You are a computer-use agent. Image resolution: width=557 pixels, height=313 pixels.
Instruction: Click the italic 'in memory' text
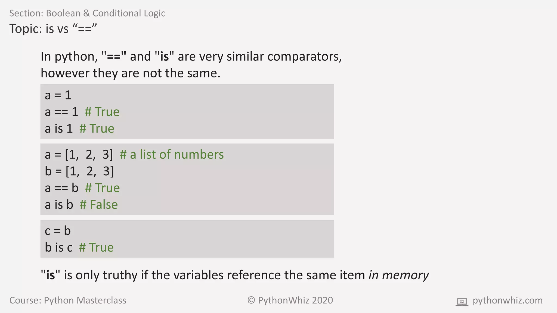[x=398, y=275]
